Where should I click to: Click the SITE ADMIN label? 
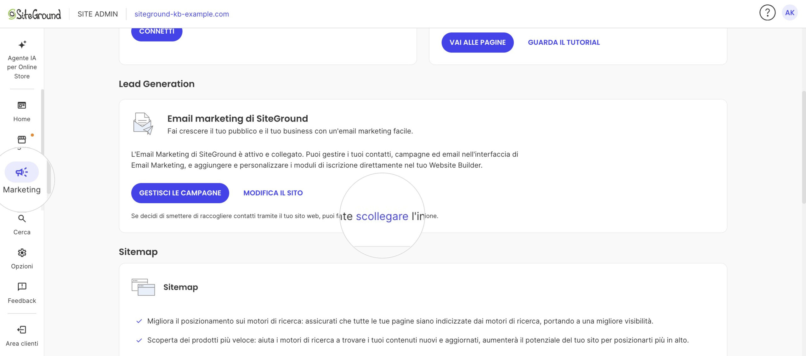pos(98,14)
